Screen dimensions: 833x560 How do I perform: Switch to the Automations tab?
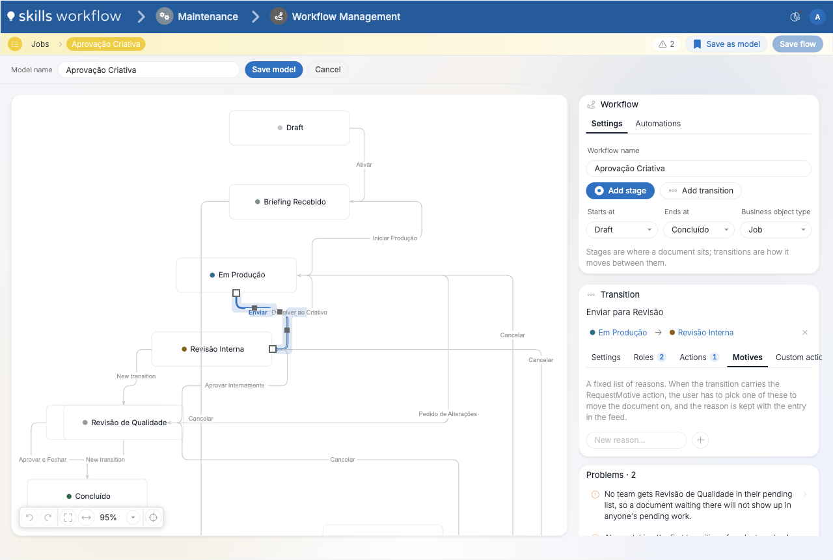(658, 124)
